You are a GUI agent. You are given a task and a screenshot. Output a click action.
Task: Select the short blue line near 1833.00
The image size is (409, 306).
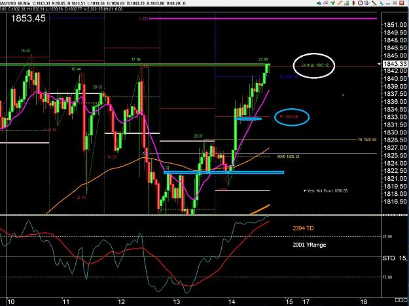[x=248, y=119]
